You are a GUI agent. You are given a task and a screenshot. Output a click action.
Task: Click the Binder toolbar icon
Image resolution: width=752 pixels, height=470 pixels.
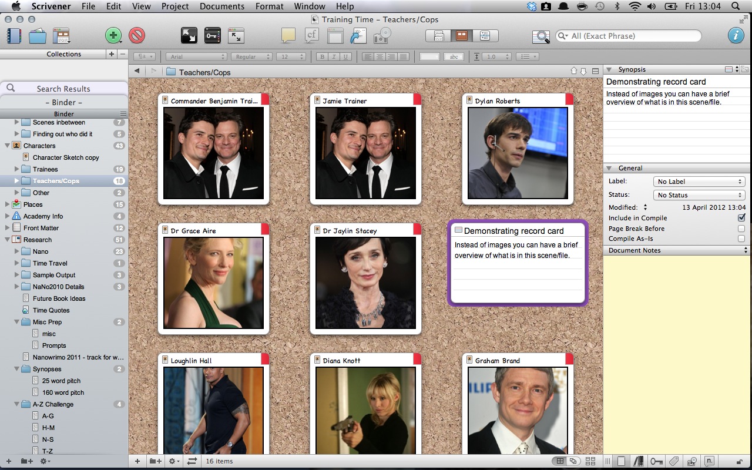(x=13, y=36)
